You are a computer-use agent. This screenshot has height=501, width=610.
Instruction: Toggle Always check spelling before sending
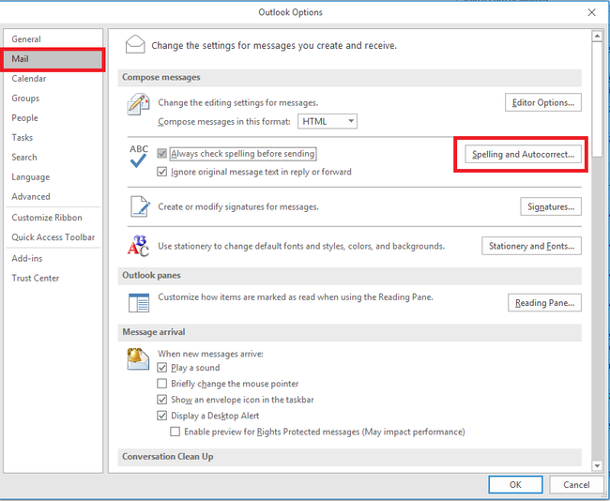[161, 154]
